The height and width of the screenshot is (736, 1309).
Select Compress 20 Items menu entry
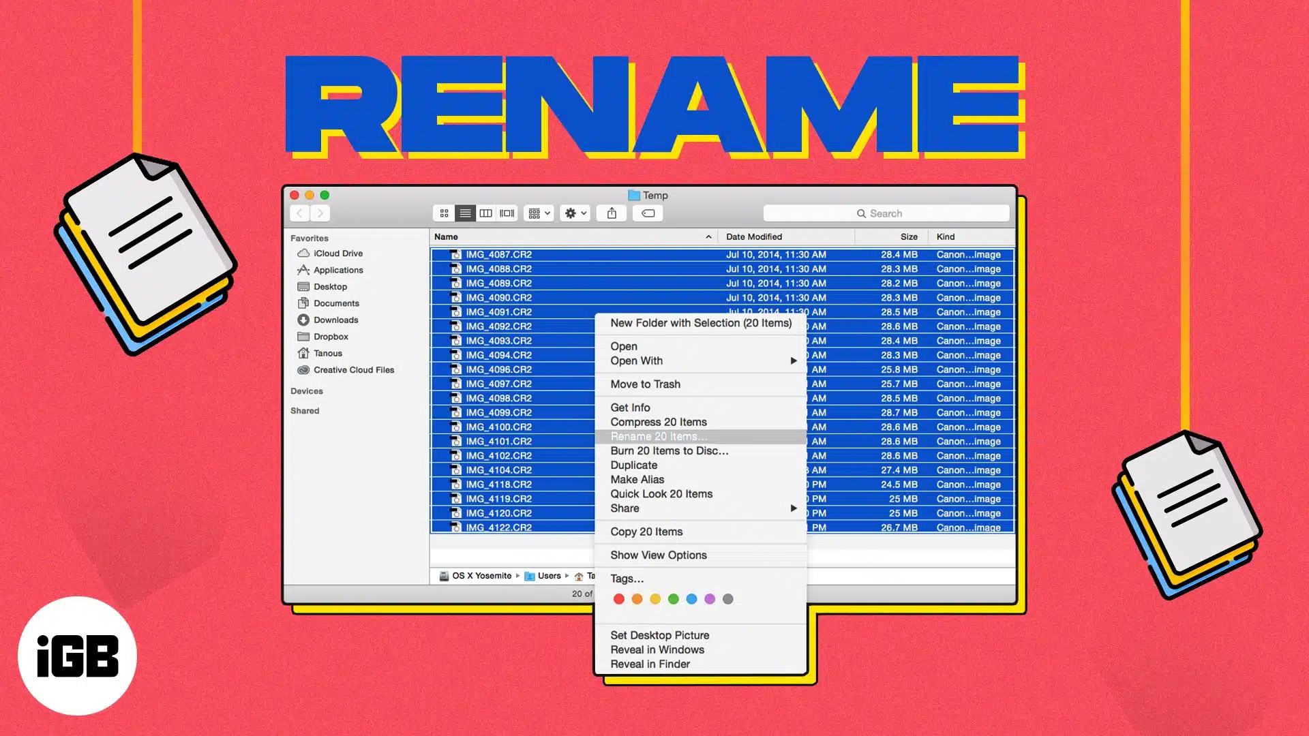pyautogui.click(x=658, y=422)
